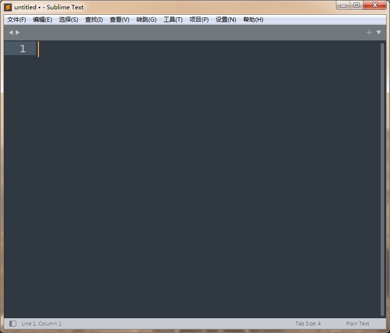Click the Line 1, Column 1 status

[x=41, y=324]
